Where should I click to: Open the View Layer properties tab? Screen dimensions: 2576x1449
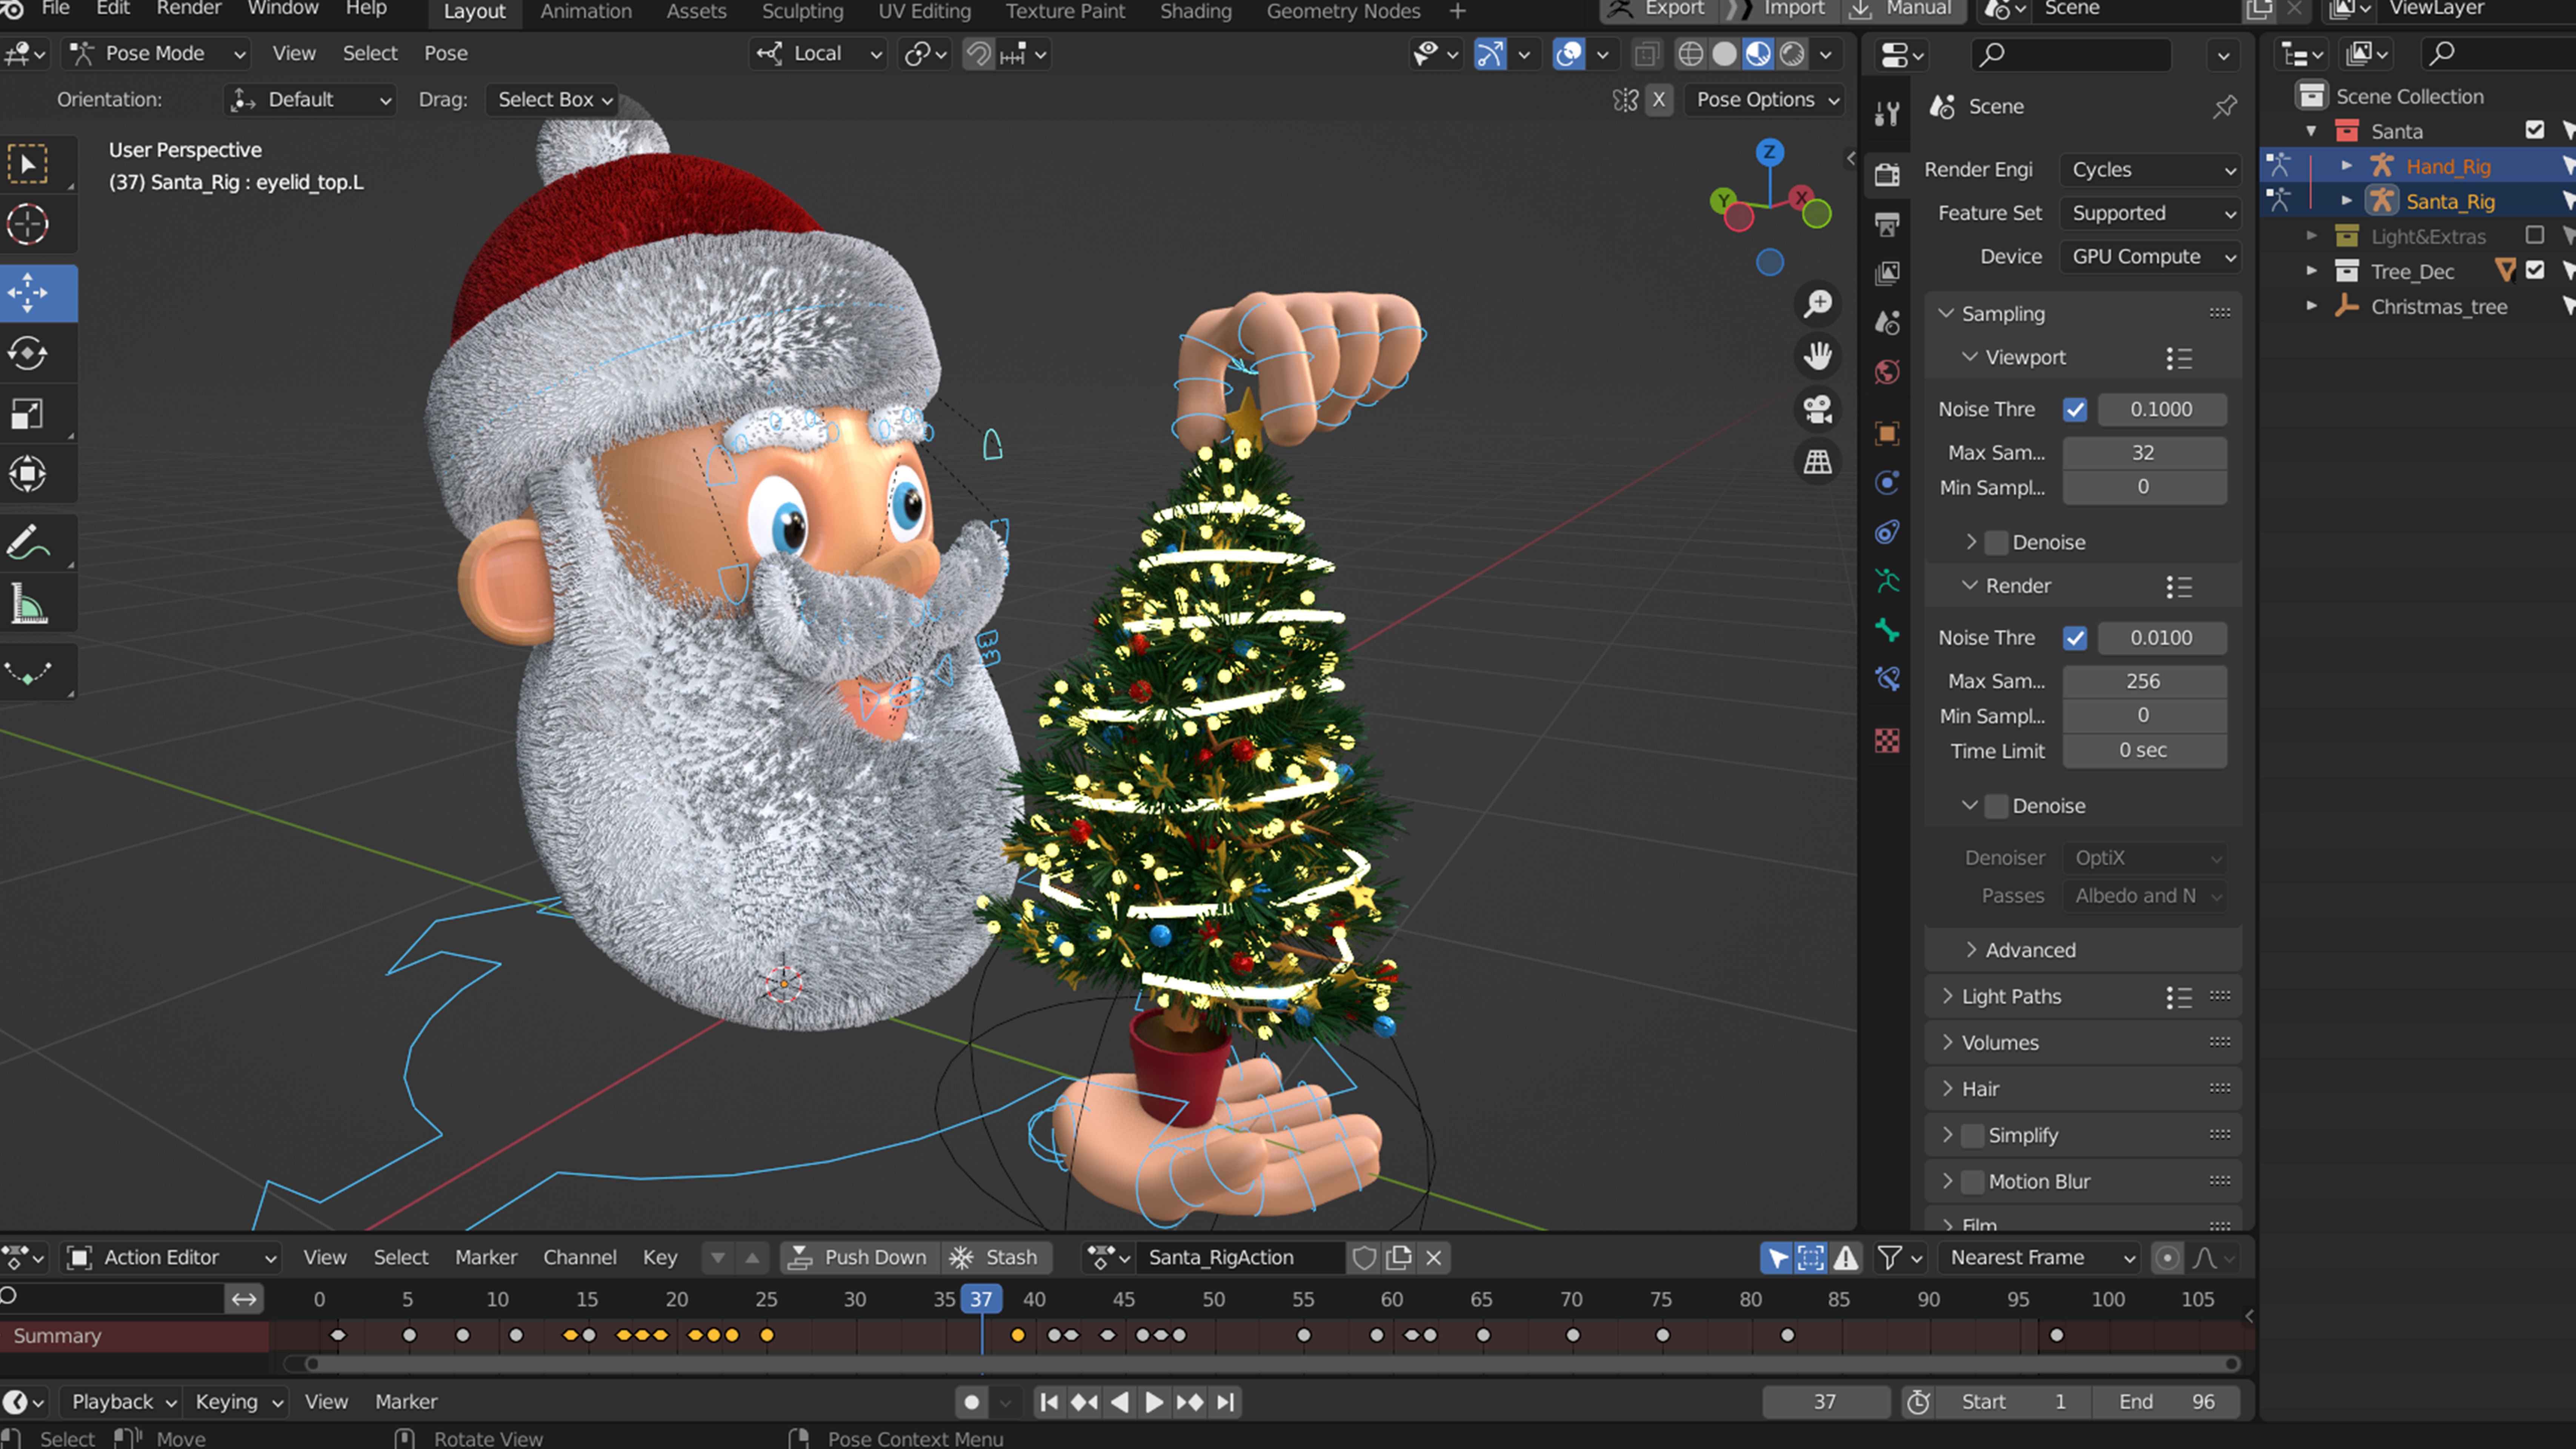click(1887, 273)
